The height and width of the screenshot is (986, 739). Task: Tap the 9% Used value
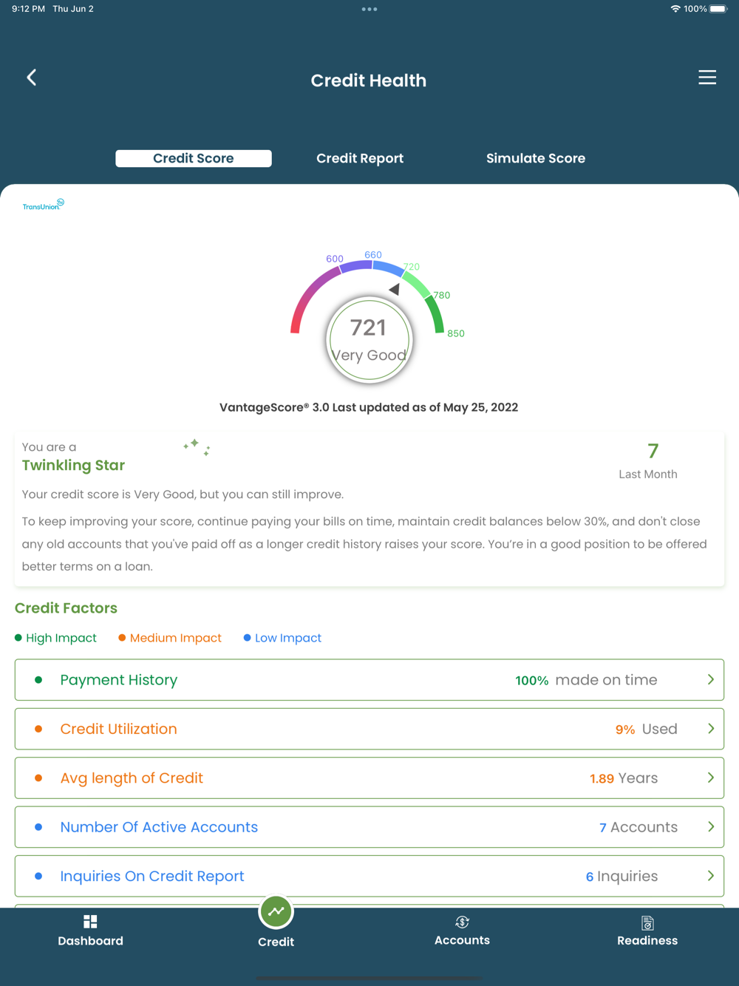coord(647,729)
